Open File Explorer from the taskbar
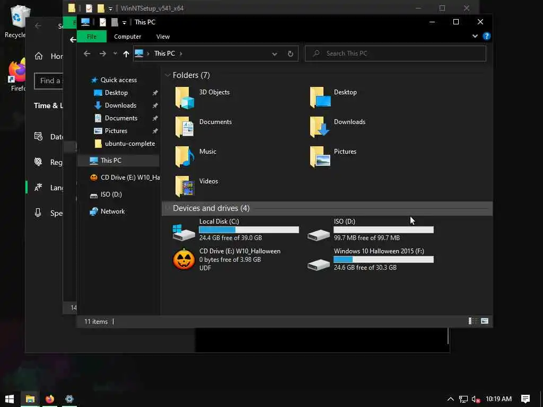Image resolution: width=543 pixels, height=407 pixels. (30, 399)
